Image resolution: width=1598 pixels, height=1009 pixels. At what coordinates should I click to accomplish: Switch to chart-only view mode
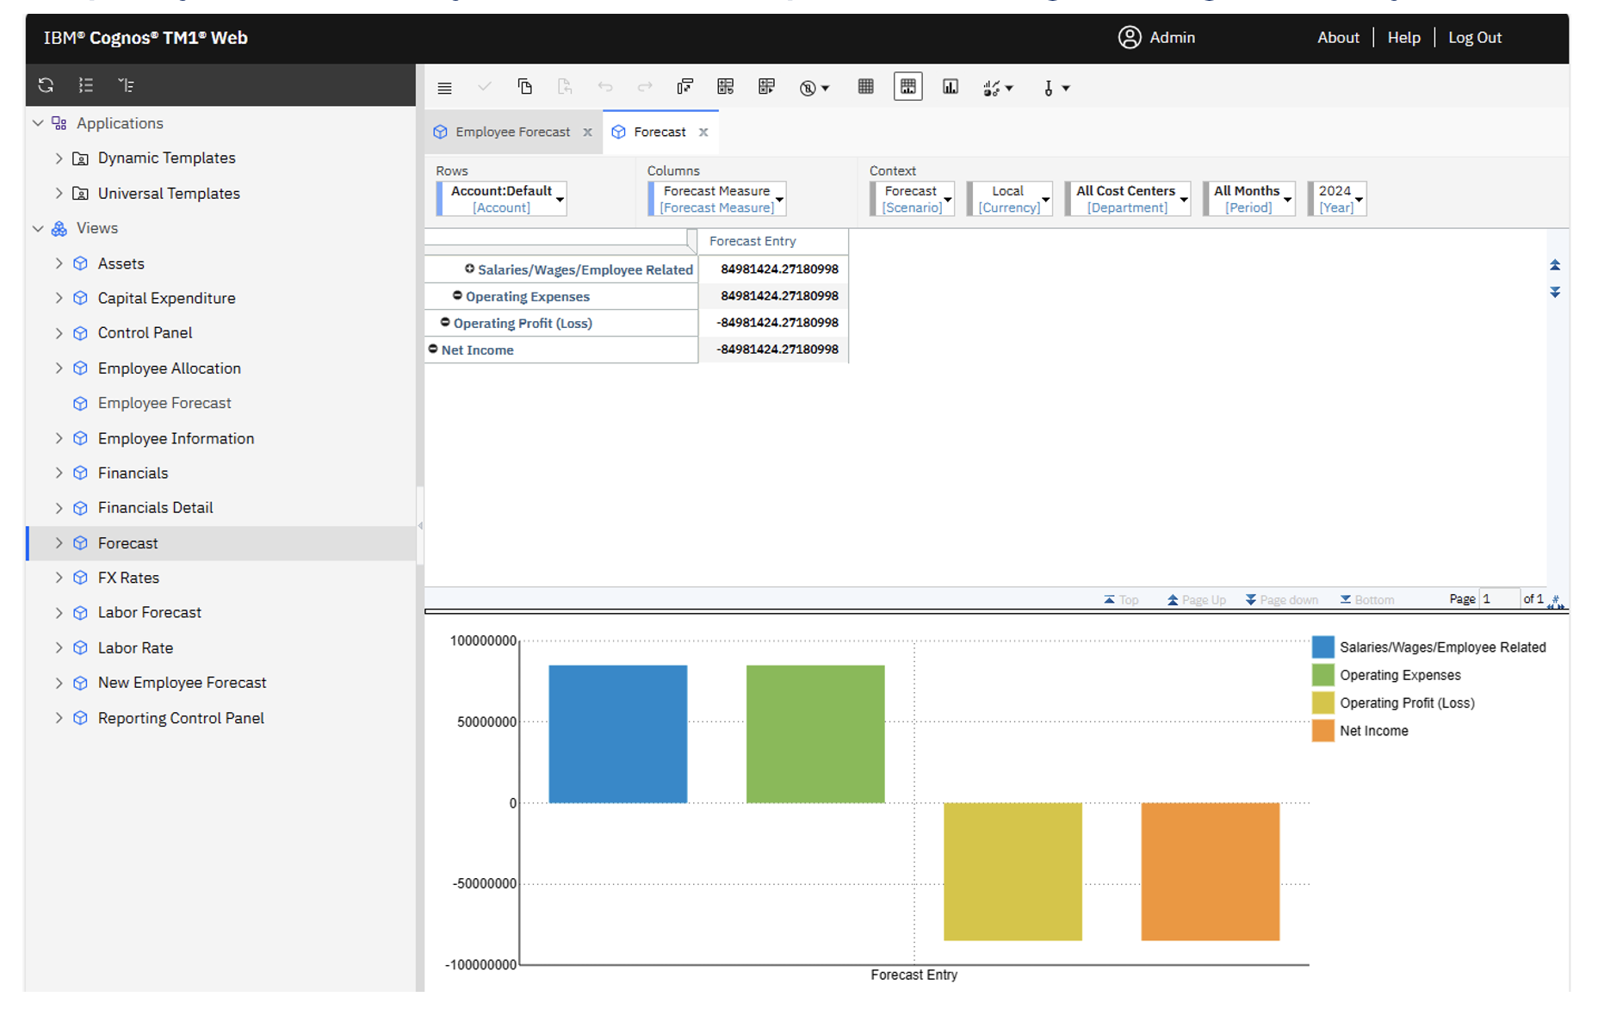(950, 86)
